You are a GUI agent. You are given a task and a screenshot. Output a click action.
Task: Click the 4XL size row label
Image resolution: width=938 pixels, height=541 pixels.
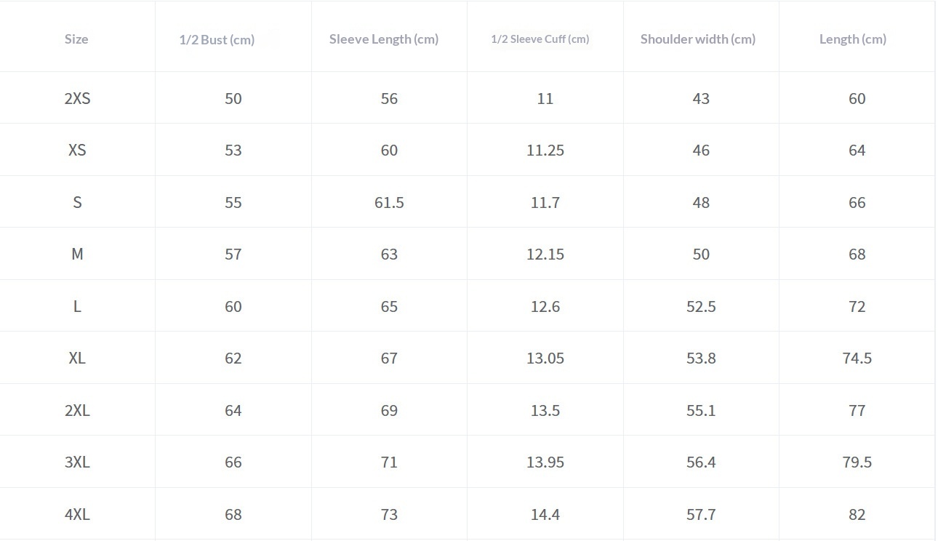(x=77, y=515)
